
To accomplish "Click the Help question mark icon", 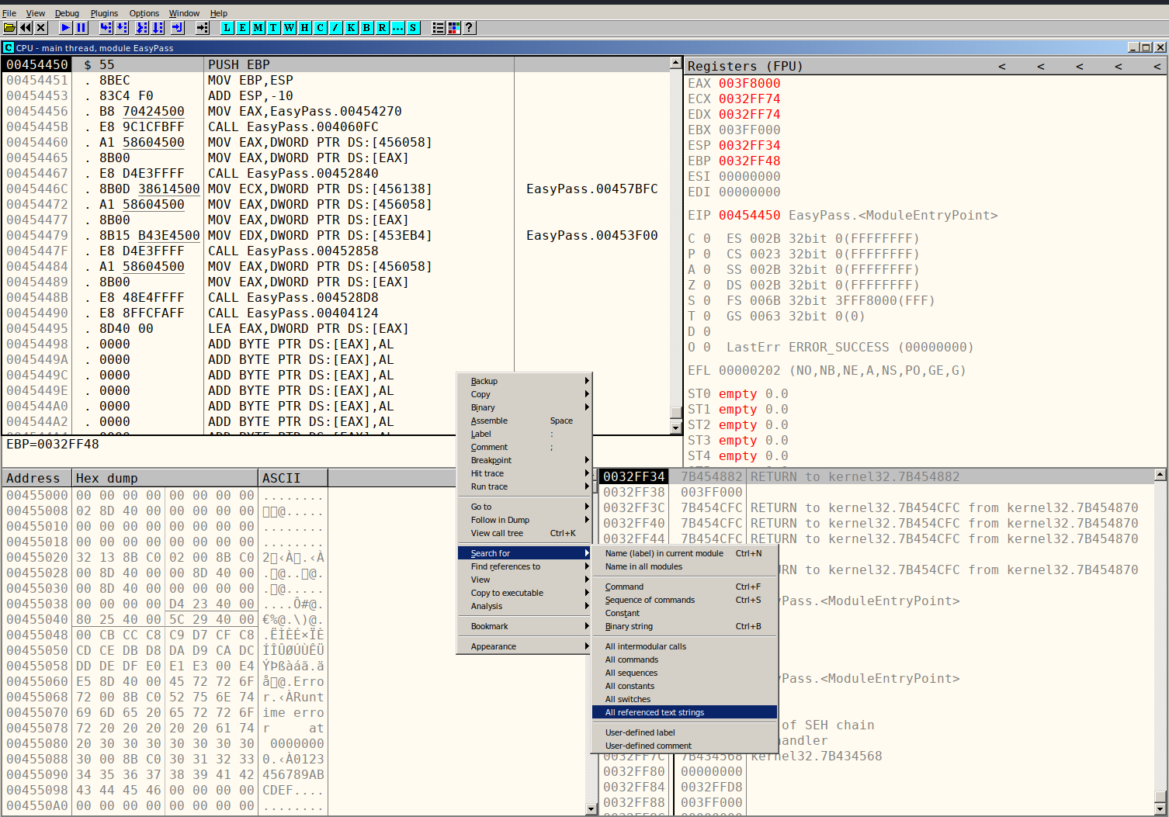I will pyautogui.click(x=470, y=28).
